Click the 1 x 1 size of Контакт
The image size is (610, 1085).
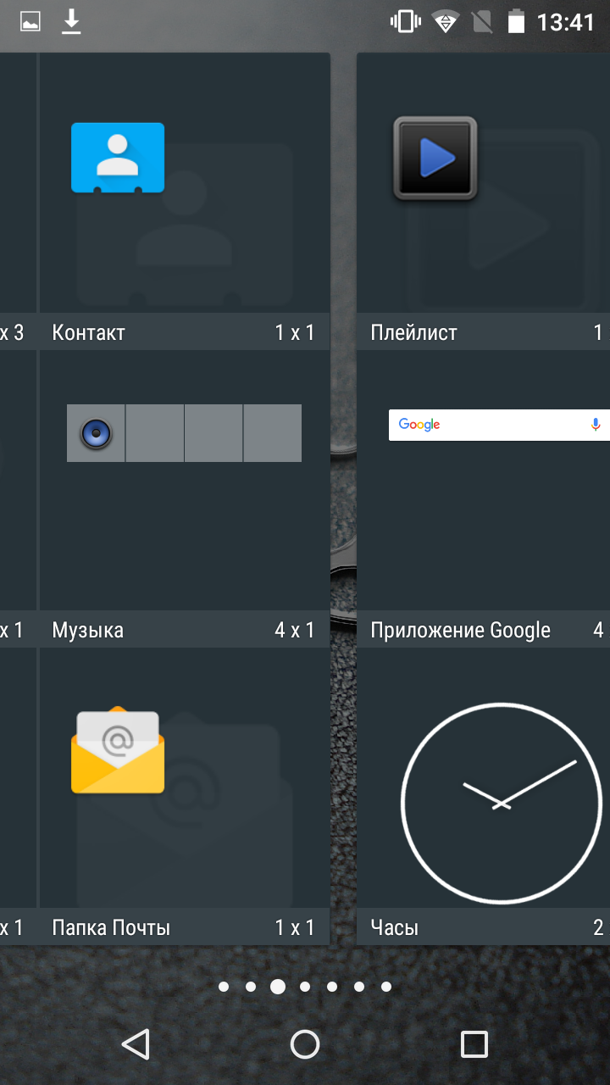pos(294,332)
